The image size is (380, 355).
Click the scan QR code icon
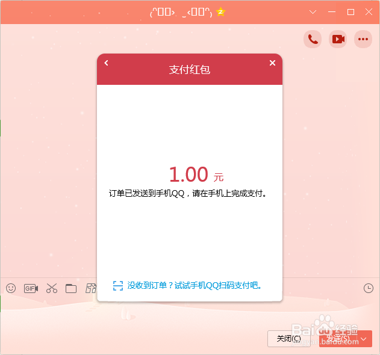pyautogui.click(x=118, y=286)
